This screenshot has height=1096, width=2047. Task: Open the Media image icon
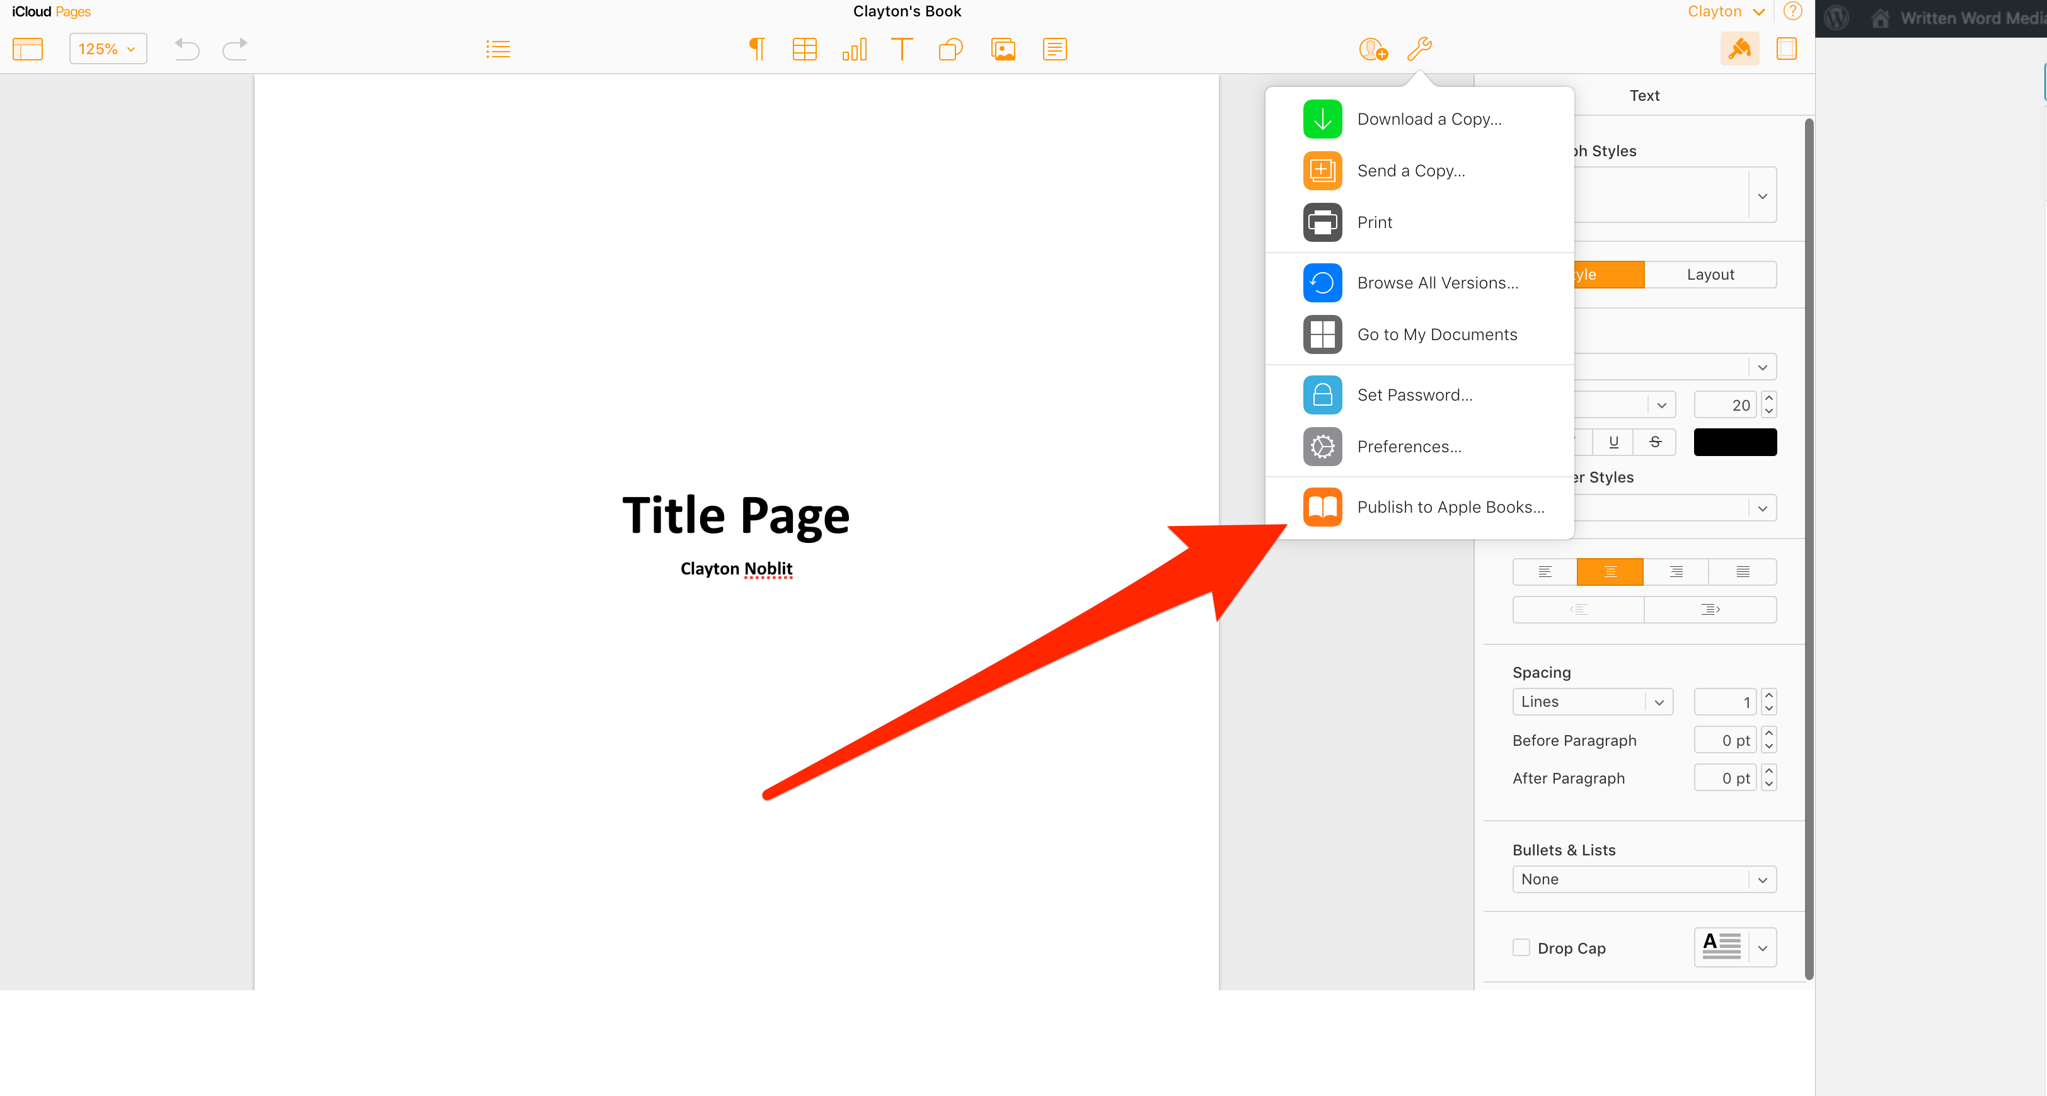(1003, 49)
